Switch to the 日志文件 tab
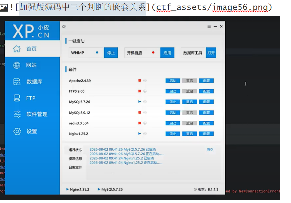 click(x=75, y=167)
